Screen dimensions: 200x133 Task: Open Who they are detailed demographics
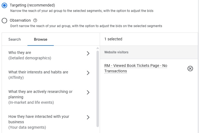[x=49, y=55]
